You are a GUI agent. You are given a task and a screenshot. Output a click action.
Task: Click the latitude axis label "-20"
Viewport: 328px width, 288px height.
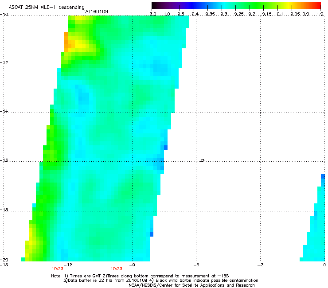[4, 260]
